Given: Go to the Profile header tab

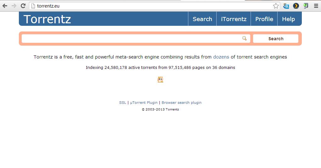Looking at the screenshot, I should [x=264, y=19].
